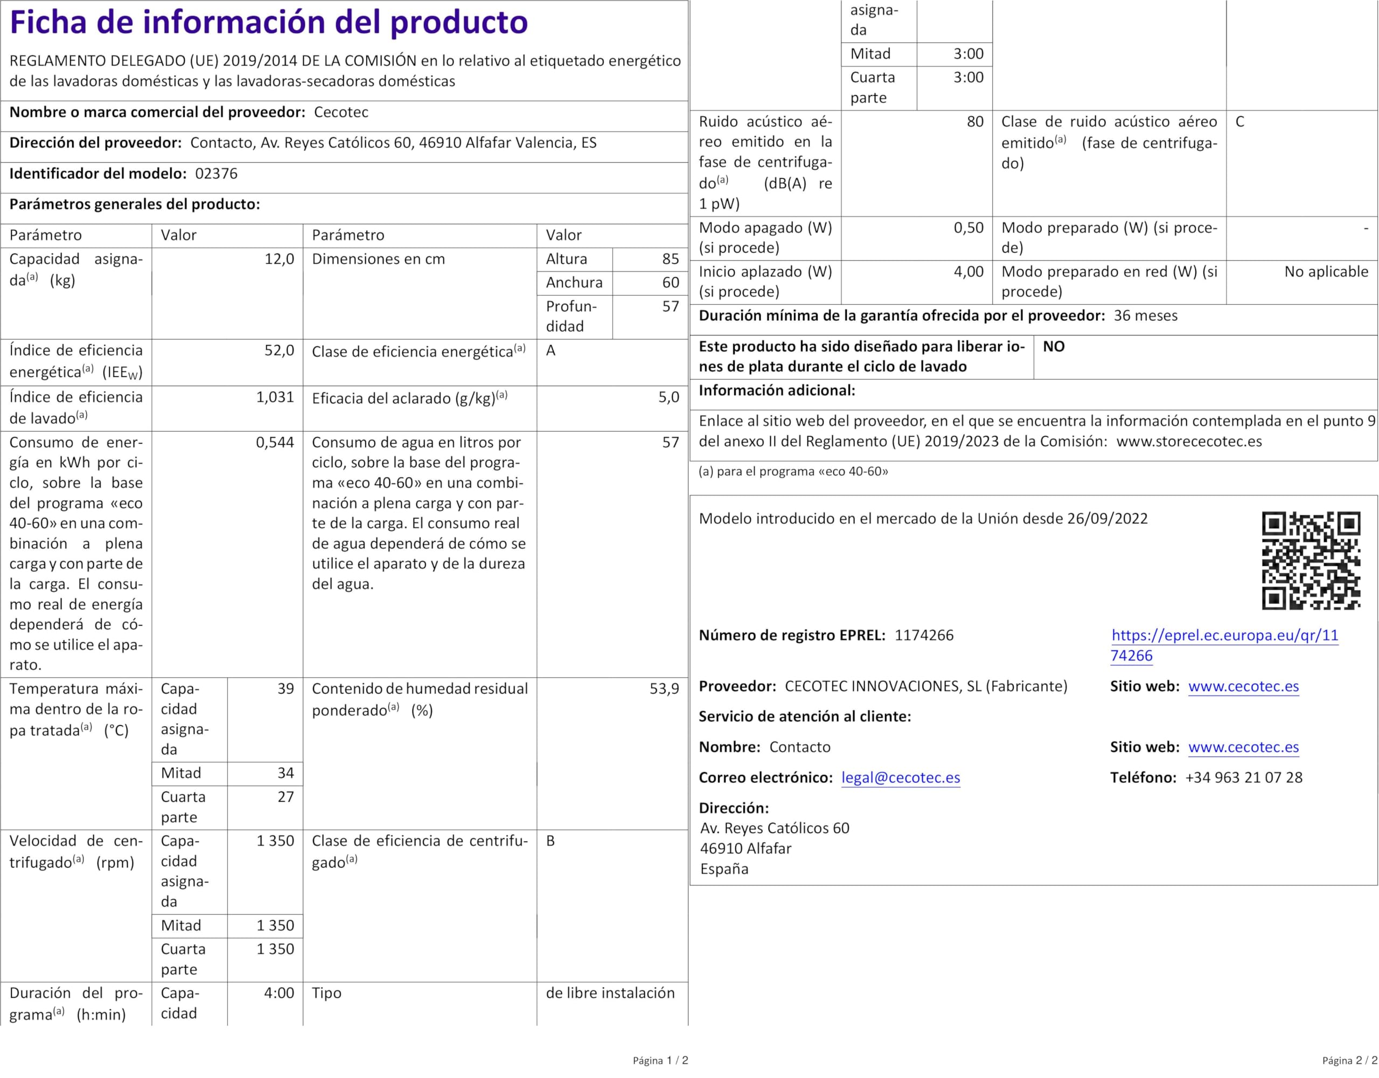Click the 'Página 1 / 2' footer label
1379x1078 pixels.
(660, 1060)
